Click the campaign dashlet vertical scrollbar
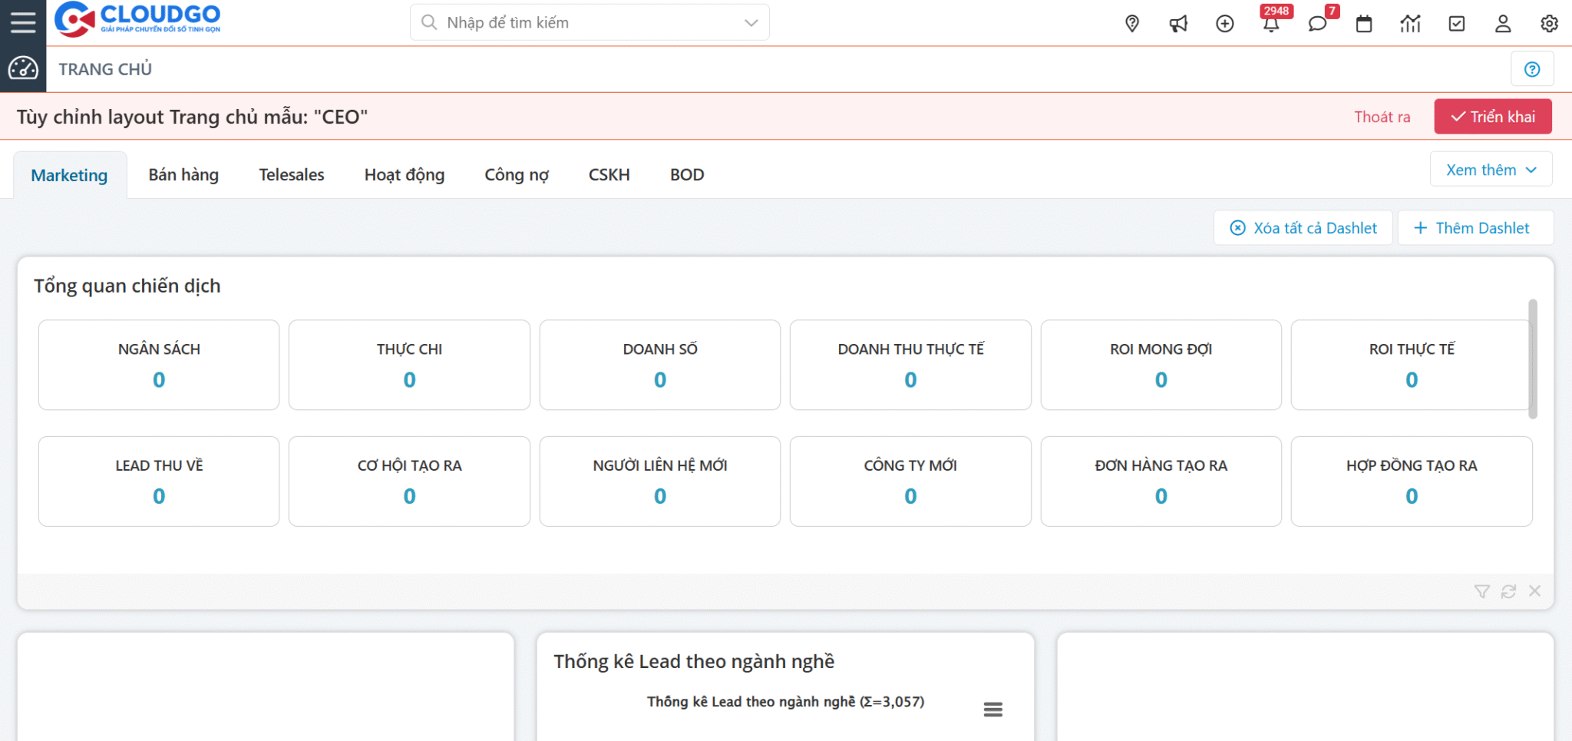Screen dimensions: 1572x741 click(1533, 359)
